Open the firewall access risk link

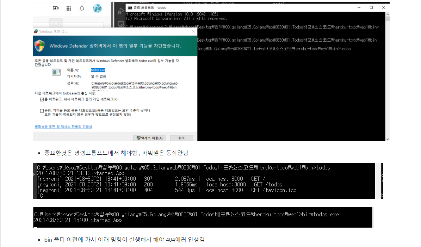[63, 127]
